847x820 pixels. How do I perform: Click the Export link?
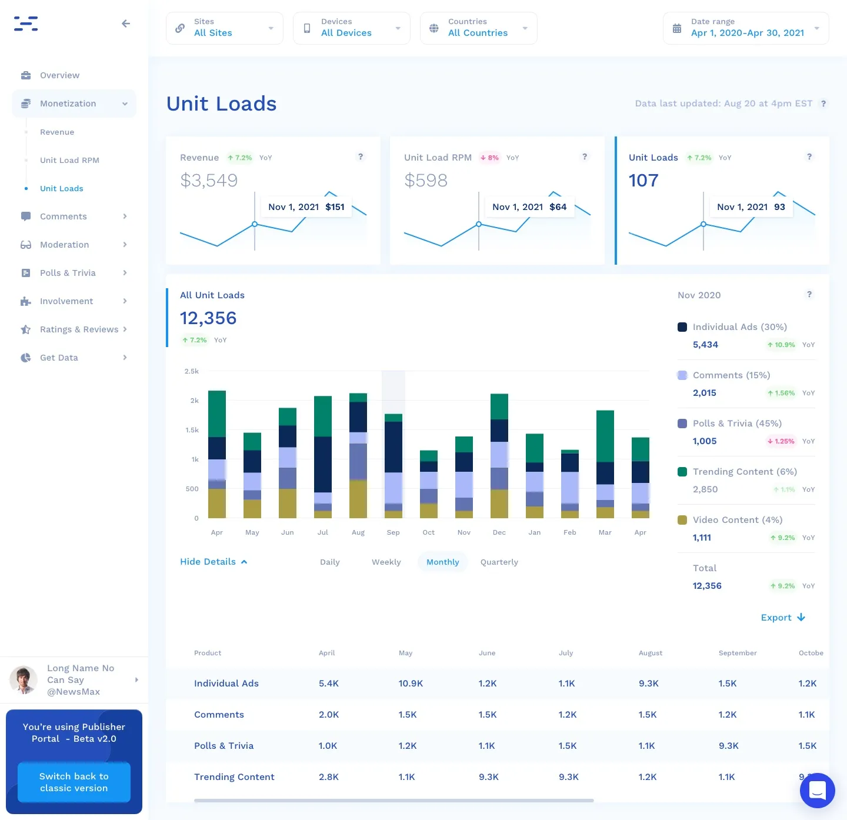click(x=783, y=618)
